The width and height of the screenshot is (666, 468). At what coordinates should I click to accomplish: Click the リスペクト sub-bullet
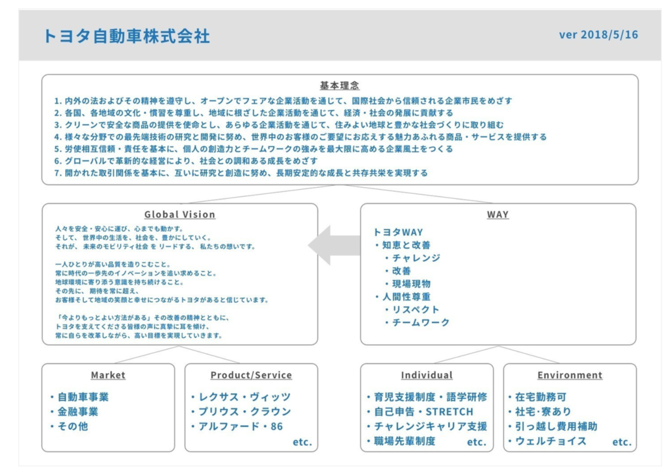412,309
